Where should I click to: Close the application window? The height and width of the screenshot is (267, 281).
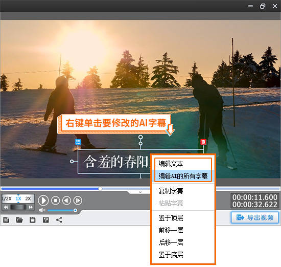pos(275,6)
